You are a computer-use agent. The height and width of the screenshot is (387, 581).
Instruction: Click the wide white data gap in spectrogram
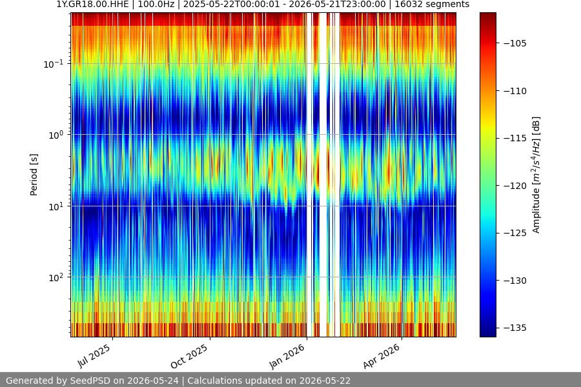[323, 175]
